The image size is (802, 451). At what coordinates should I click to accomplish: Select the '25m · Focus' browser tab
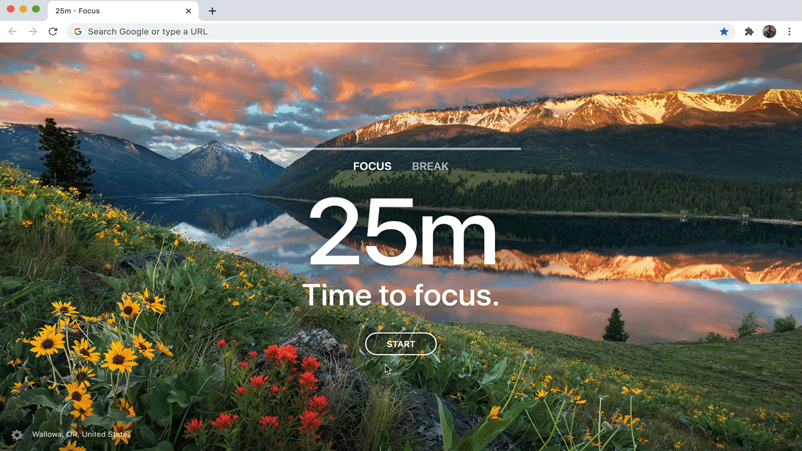123,11
